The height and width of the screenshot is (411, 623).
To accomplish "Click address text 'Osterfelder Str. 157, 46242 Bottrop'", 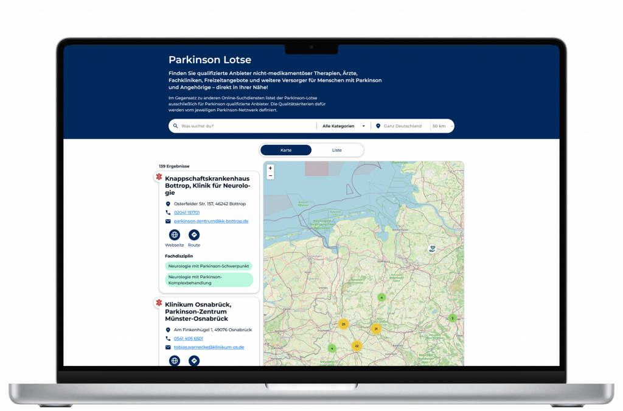I will [x=210, y=204].
